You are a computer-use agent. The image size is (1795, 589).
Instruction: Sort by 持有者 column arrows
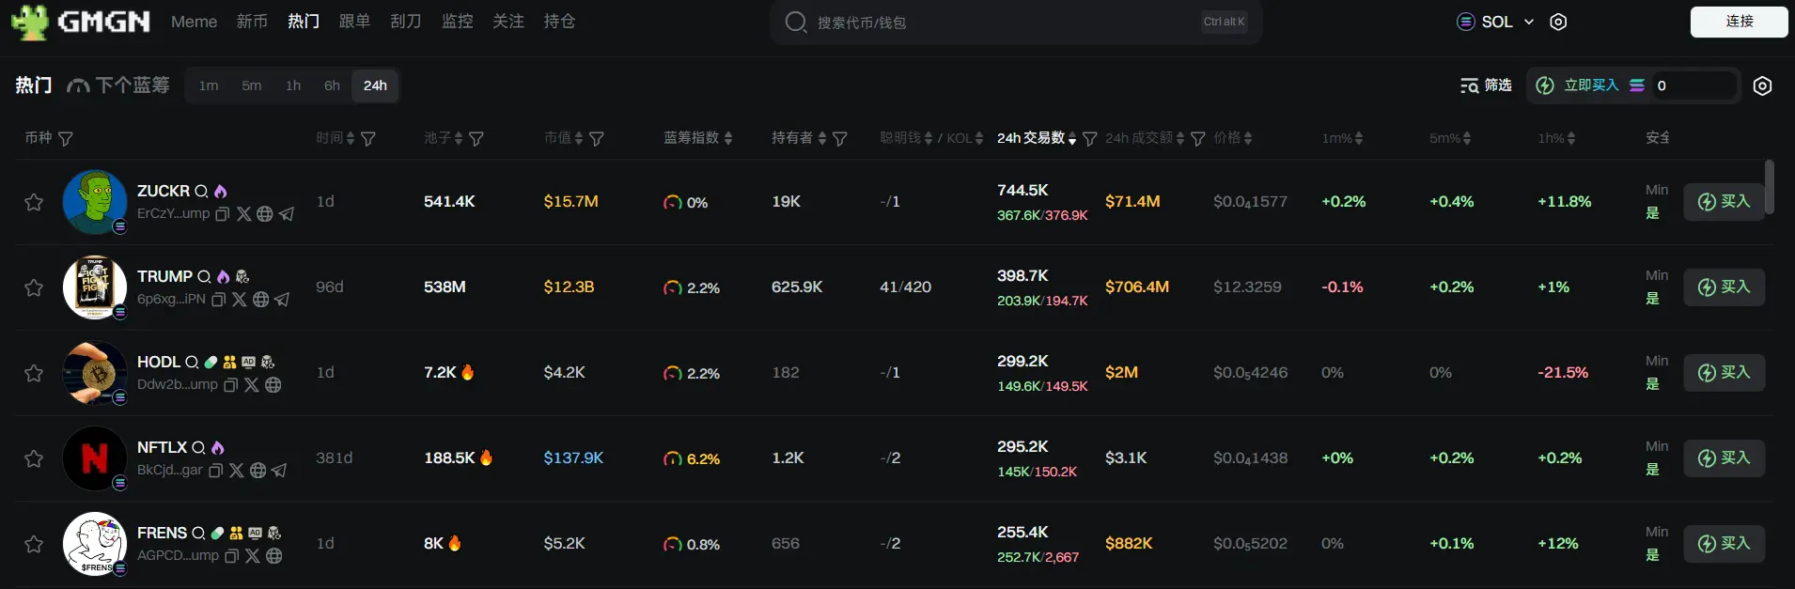(822, 139)
